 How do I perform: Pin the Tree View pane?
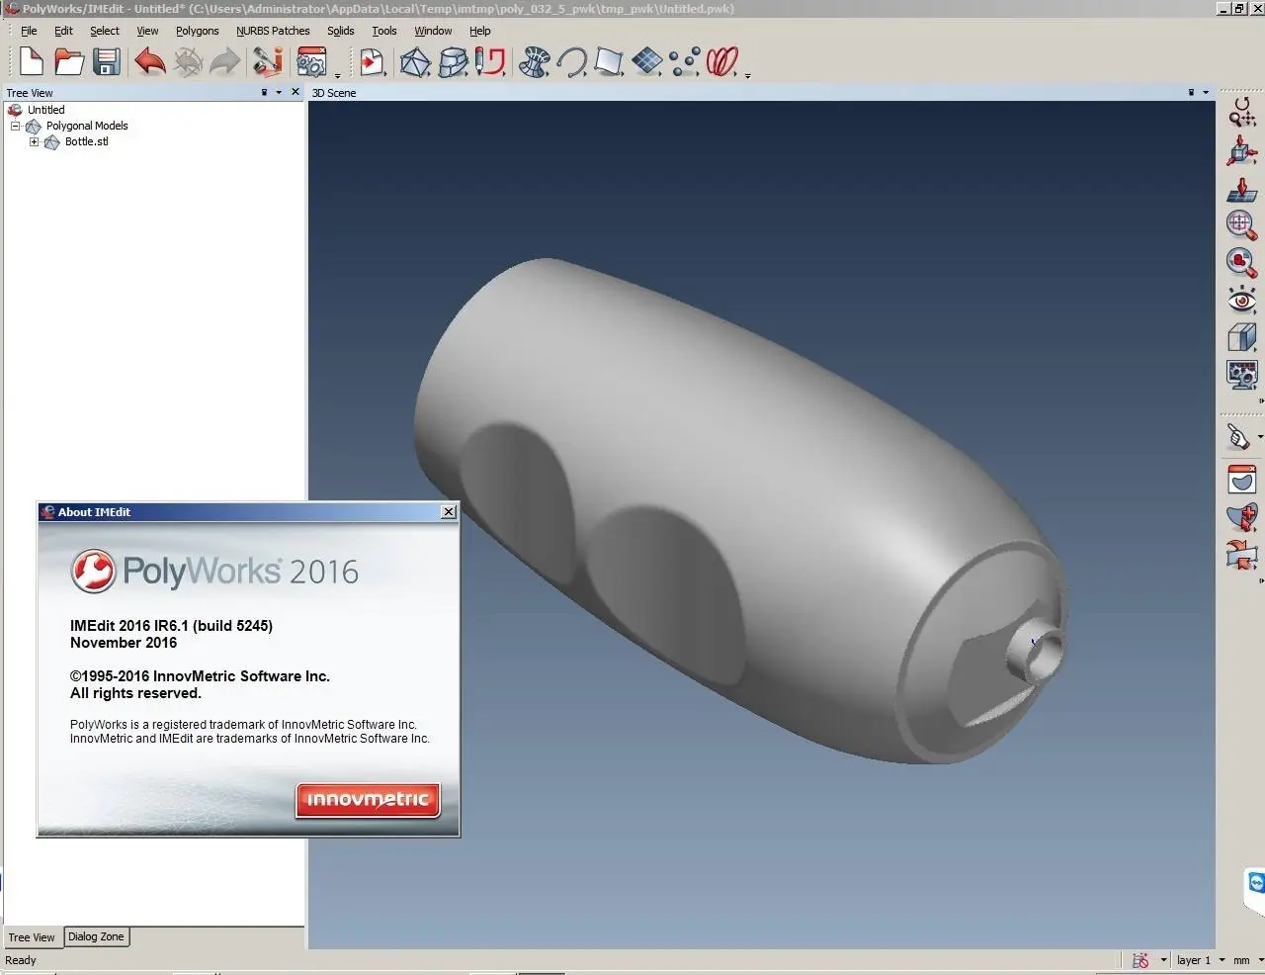[264, 92]
